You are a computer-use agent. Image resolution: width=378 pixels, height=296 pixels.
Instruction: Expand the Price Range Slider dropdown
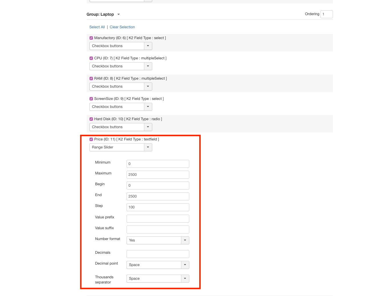121,147
